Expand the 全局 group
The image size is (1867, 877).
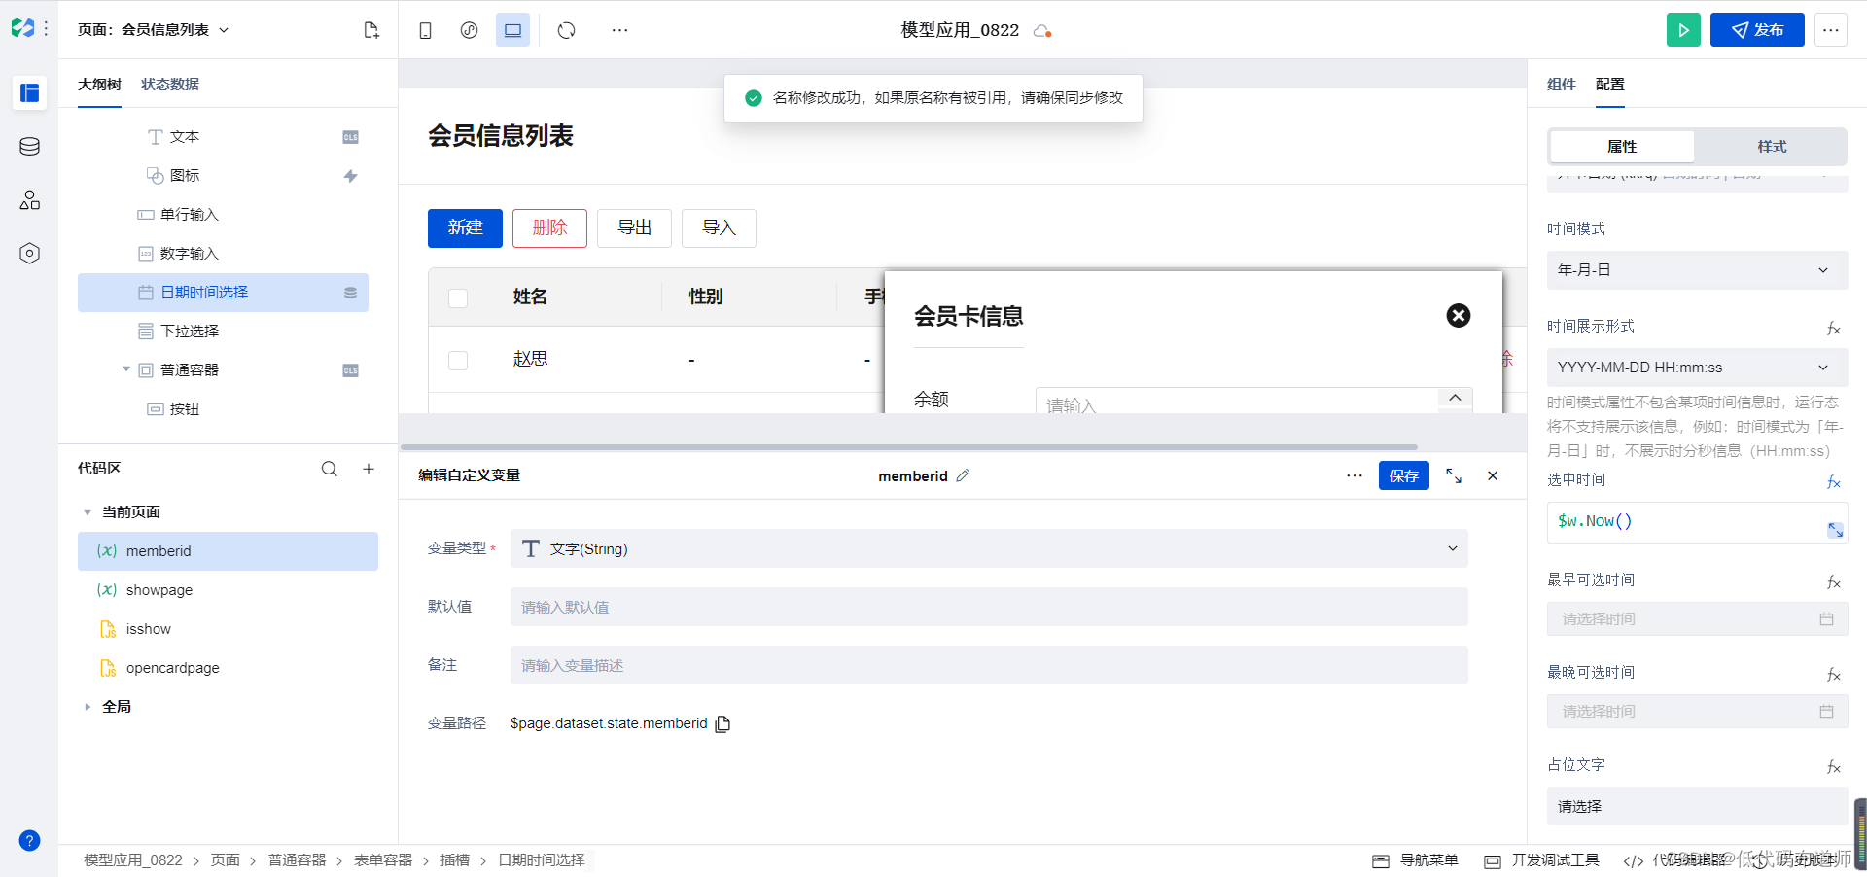(x=88, y=707)
